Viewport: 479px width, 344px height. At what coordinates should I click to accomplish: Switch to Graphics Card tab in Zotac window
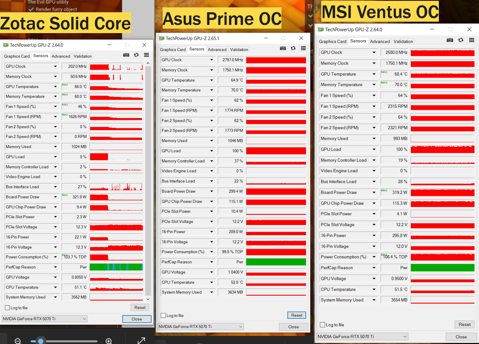[x=17, y=56]
